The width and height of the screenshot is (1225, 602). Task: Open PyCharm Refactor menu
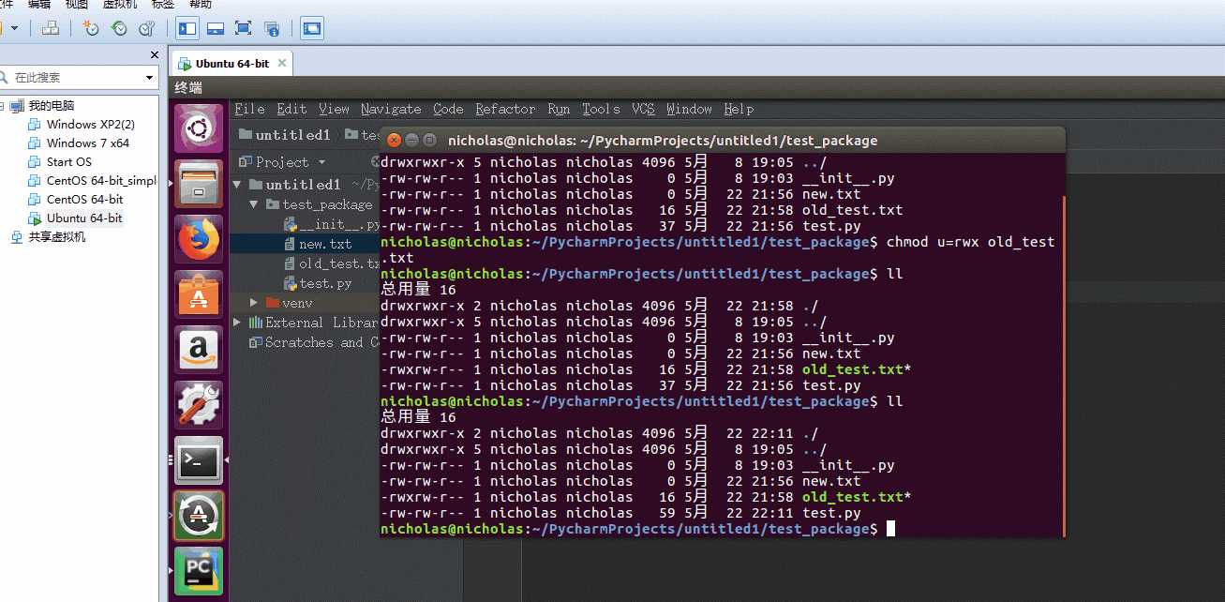point(505,109)
